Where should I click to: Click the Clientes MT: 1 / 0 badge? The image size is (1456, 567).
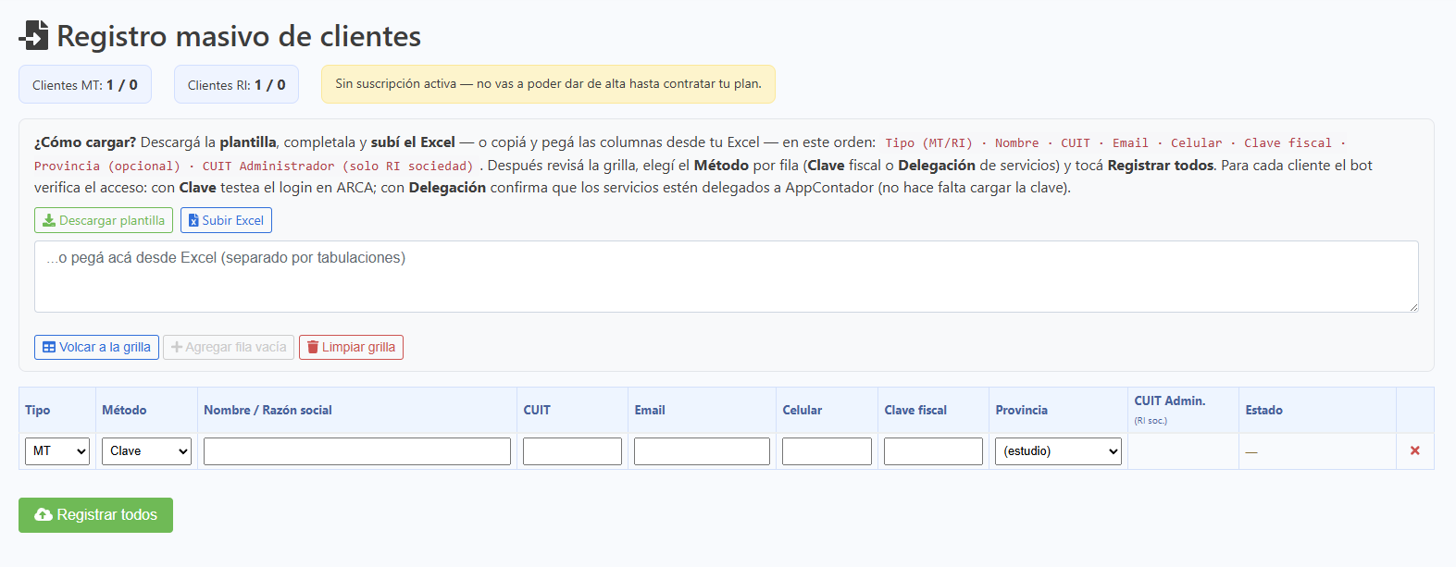[85, 84]
